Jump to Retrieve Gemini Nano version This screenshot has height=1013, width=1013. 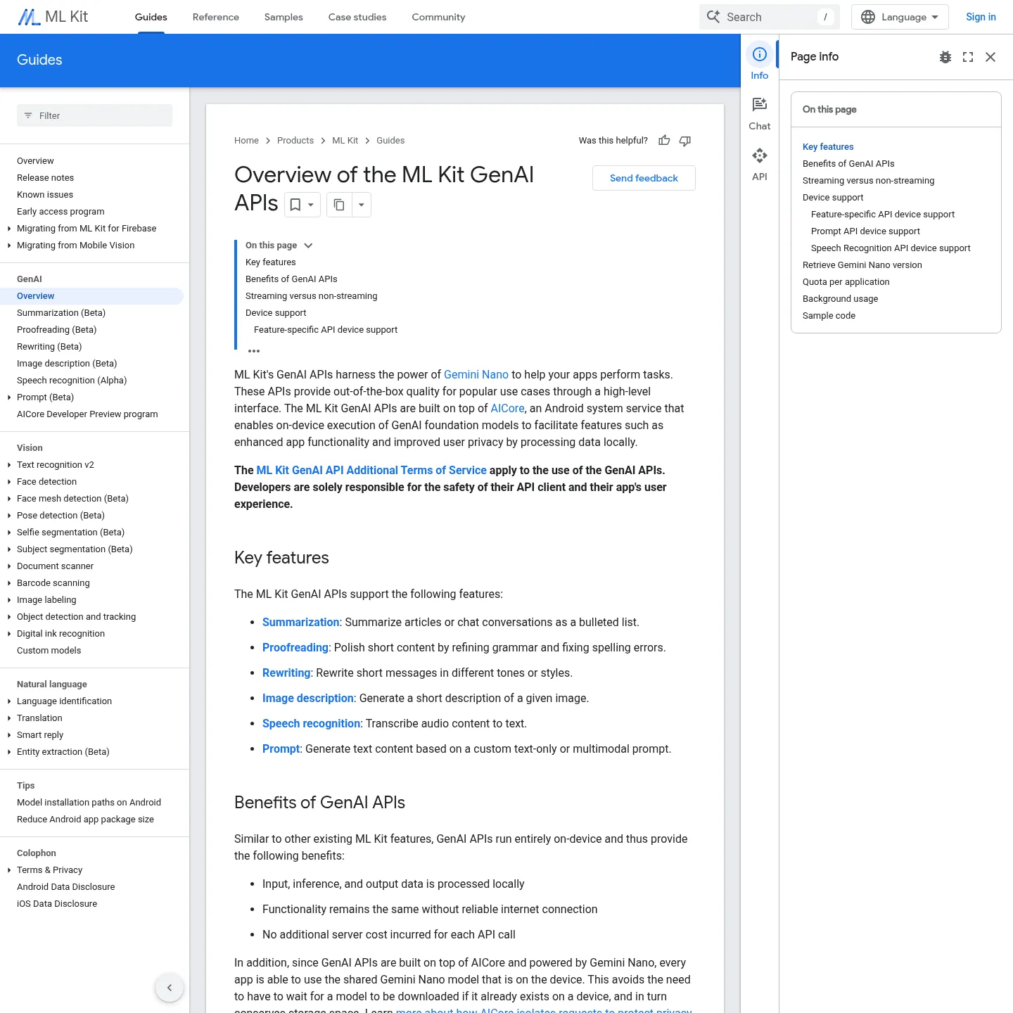point(862,265)
